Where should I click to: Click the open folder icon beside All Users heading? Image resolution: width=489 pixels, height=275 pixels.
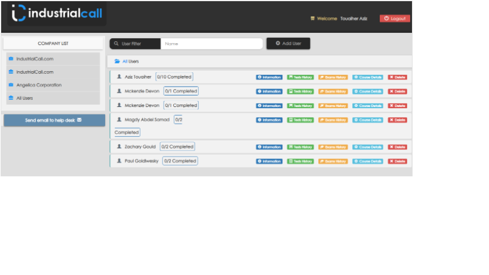pos(117,61)
